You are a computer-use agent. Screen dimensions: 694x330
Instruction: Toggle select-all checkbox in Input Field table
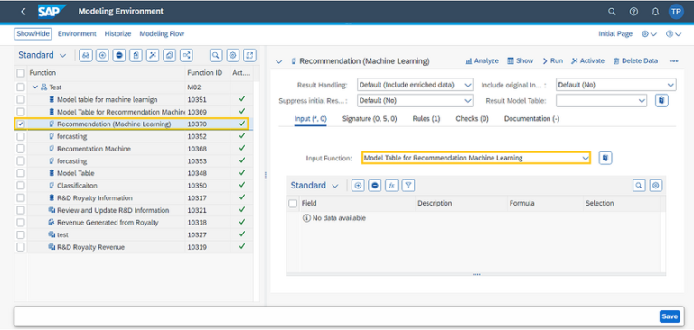pos(293,203)
